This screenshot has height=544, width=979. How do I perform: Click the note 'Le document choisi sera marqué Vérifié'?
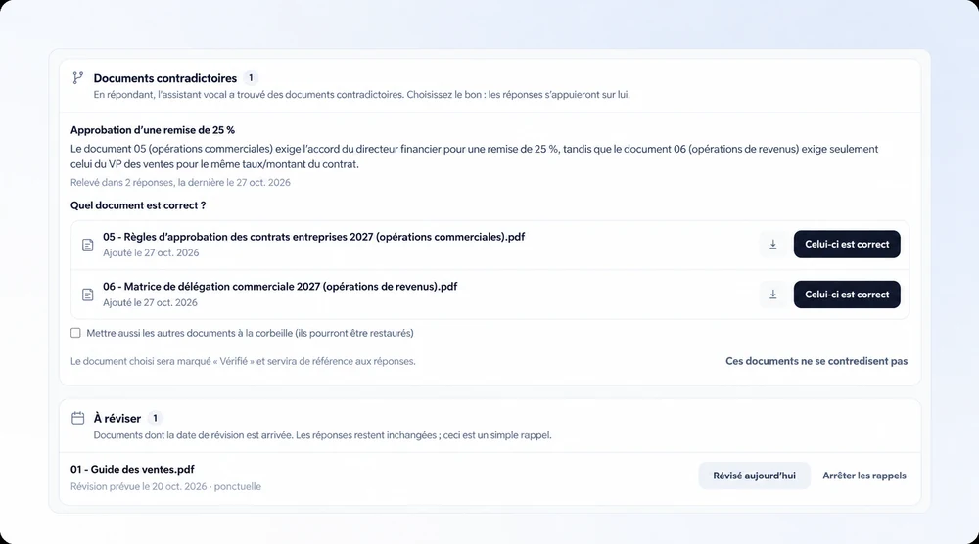point(243,361)
